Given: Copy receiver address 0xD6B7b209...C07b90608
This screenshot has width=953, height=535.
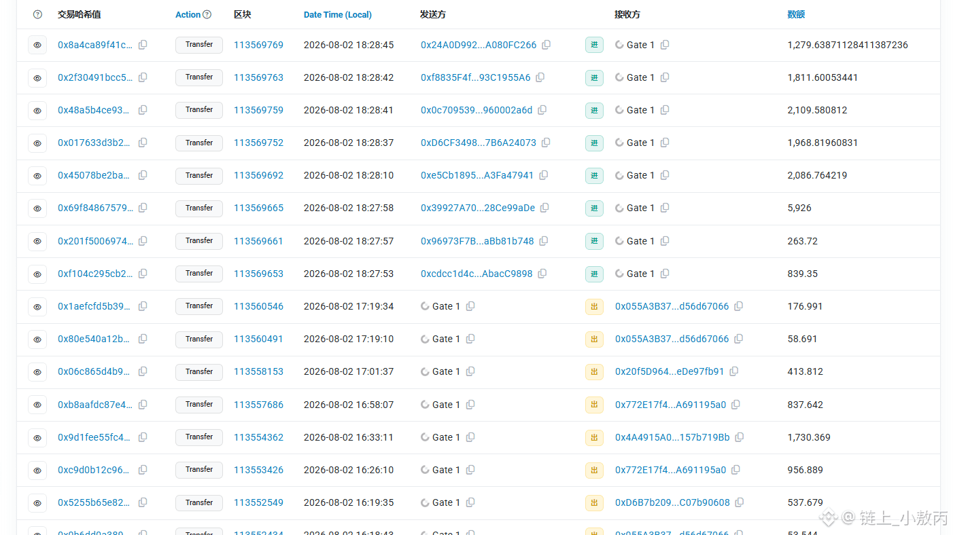Looking at the screenshot, I should tap(740, 502).
